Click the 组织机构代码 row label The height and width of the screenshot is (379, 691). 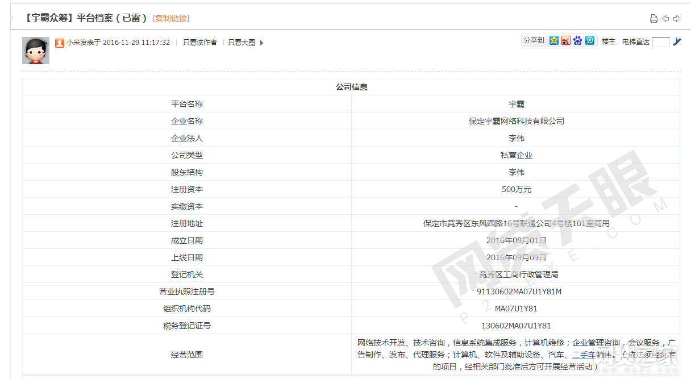187,309
